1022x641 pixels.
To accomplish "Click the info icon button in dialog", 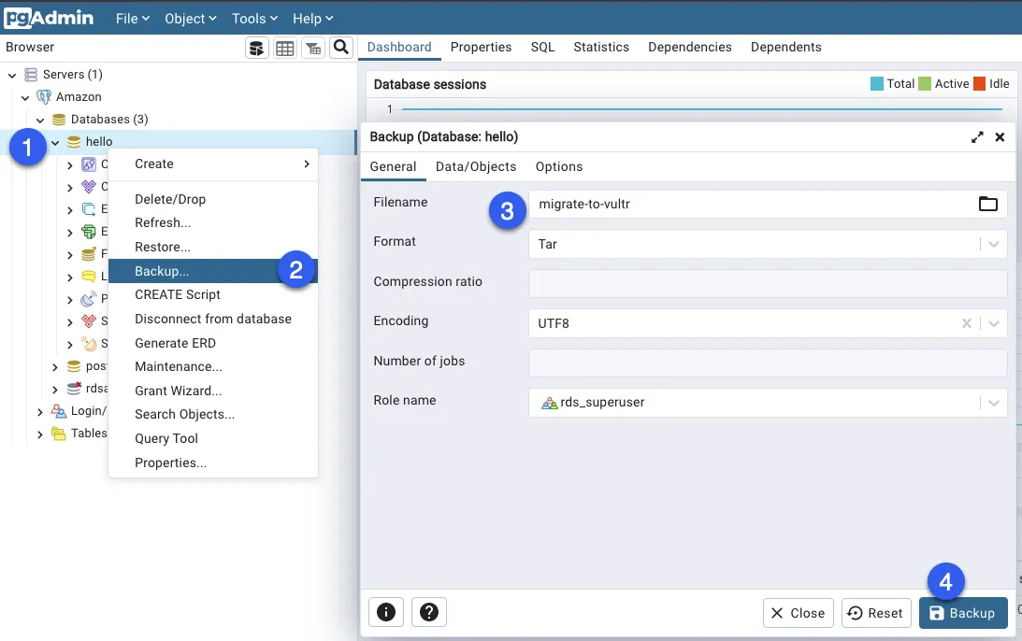I will pyautogui.click(x=386, y=612).
